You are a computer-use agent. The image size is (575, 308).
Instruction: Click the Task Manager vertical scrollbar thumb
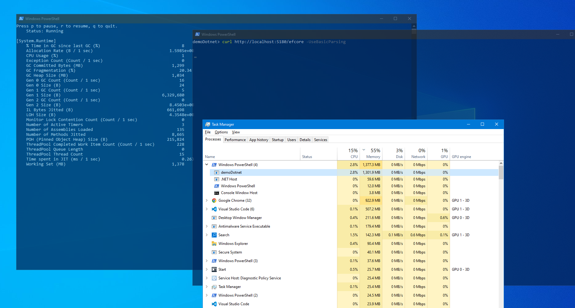point(501,172)
